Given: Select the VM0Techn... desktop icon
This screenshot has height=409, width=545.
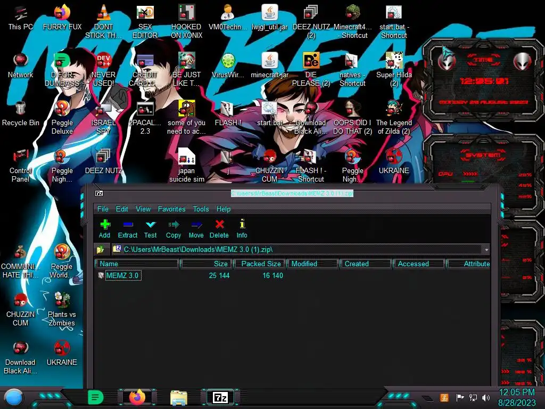Looking at the screenshot, I should (x=228, y=18).
